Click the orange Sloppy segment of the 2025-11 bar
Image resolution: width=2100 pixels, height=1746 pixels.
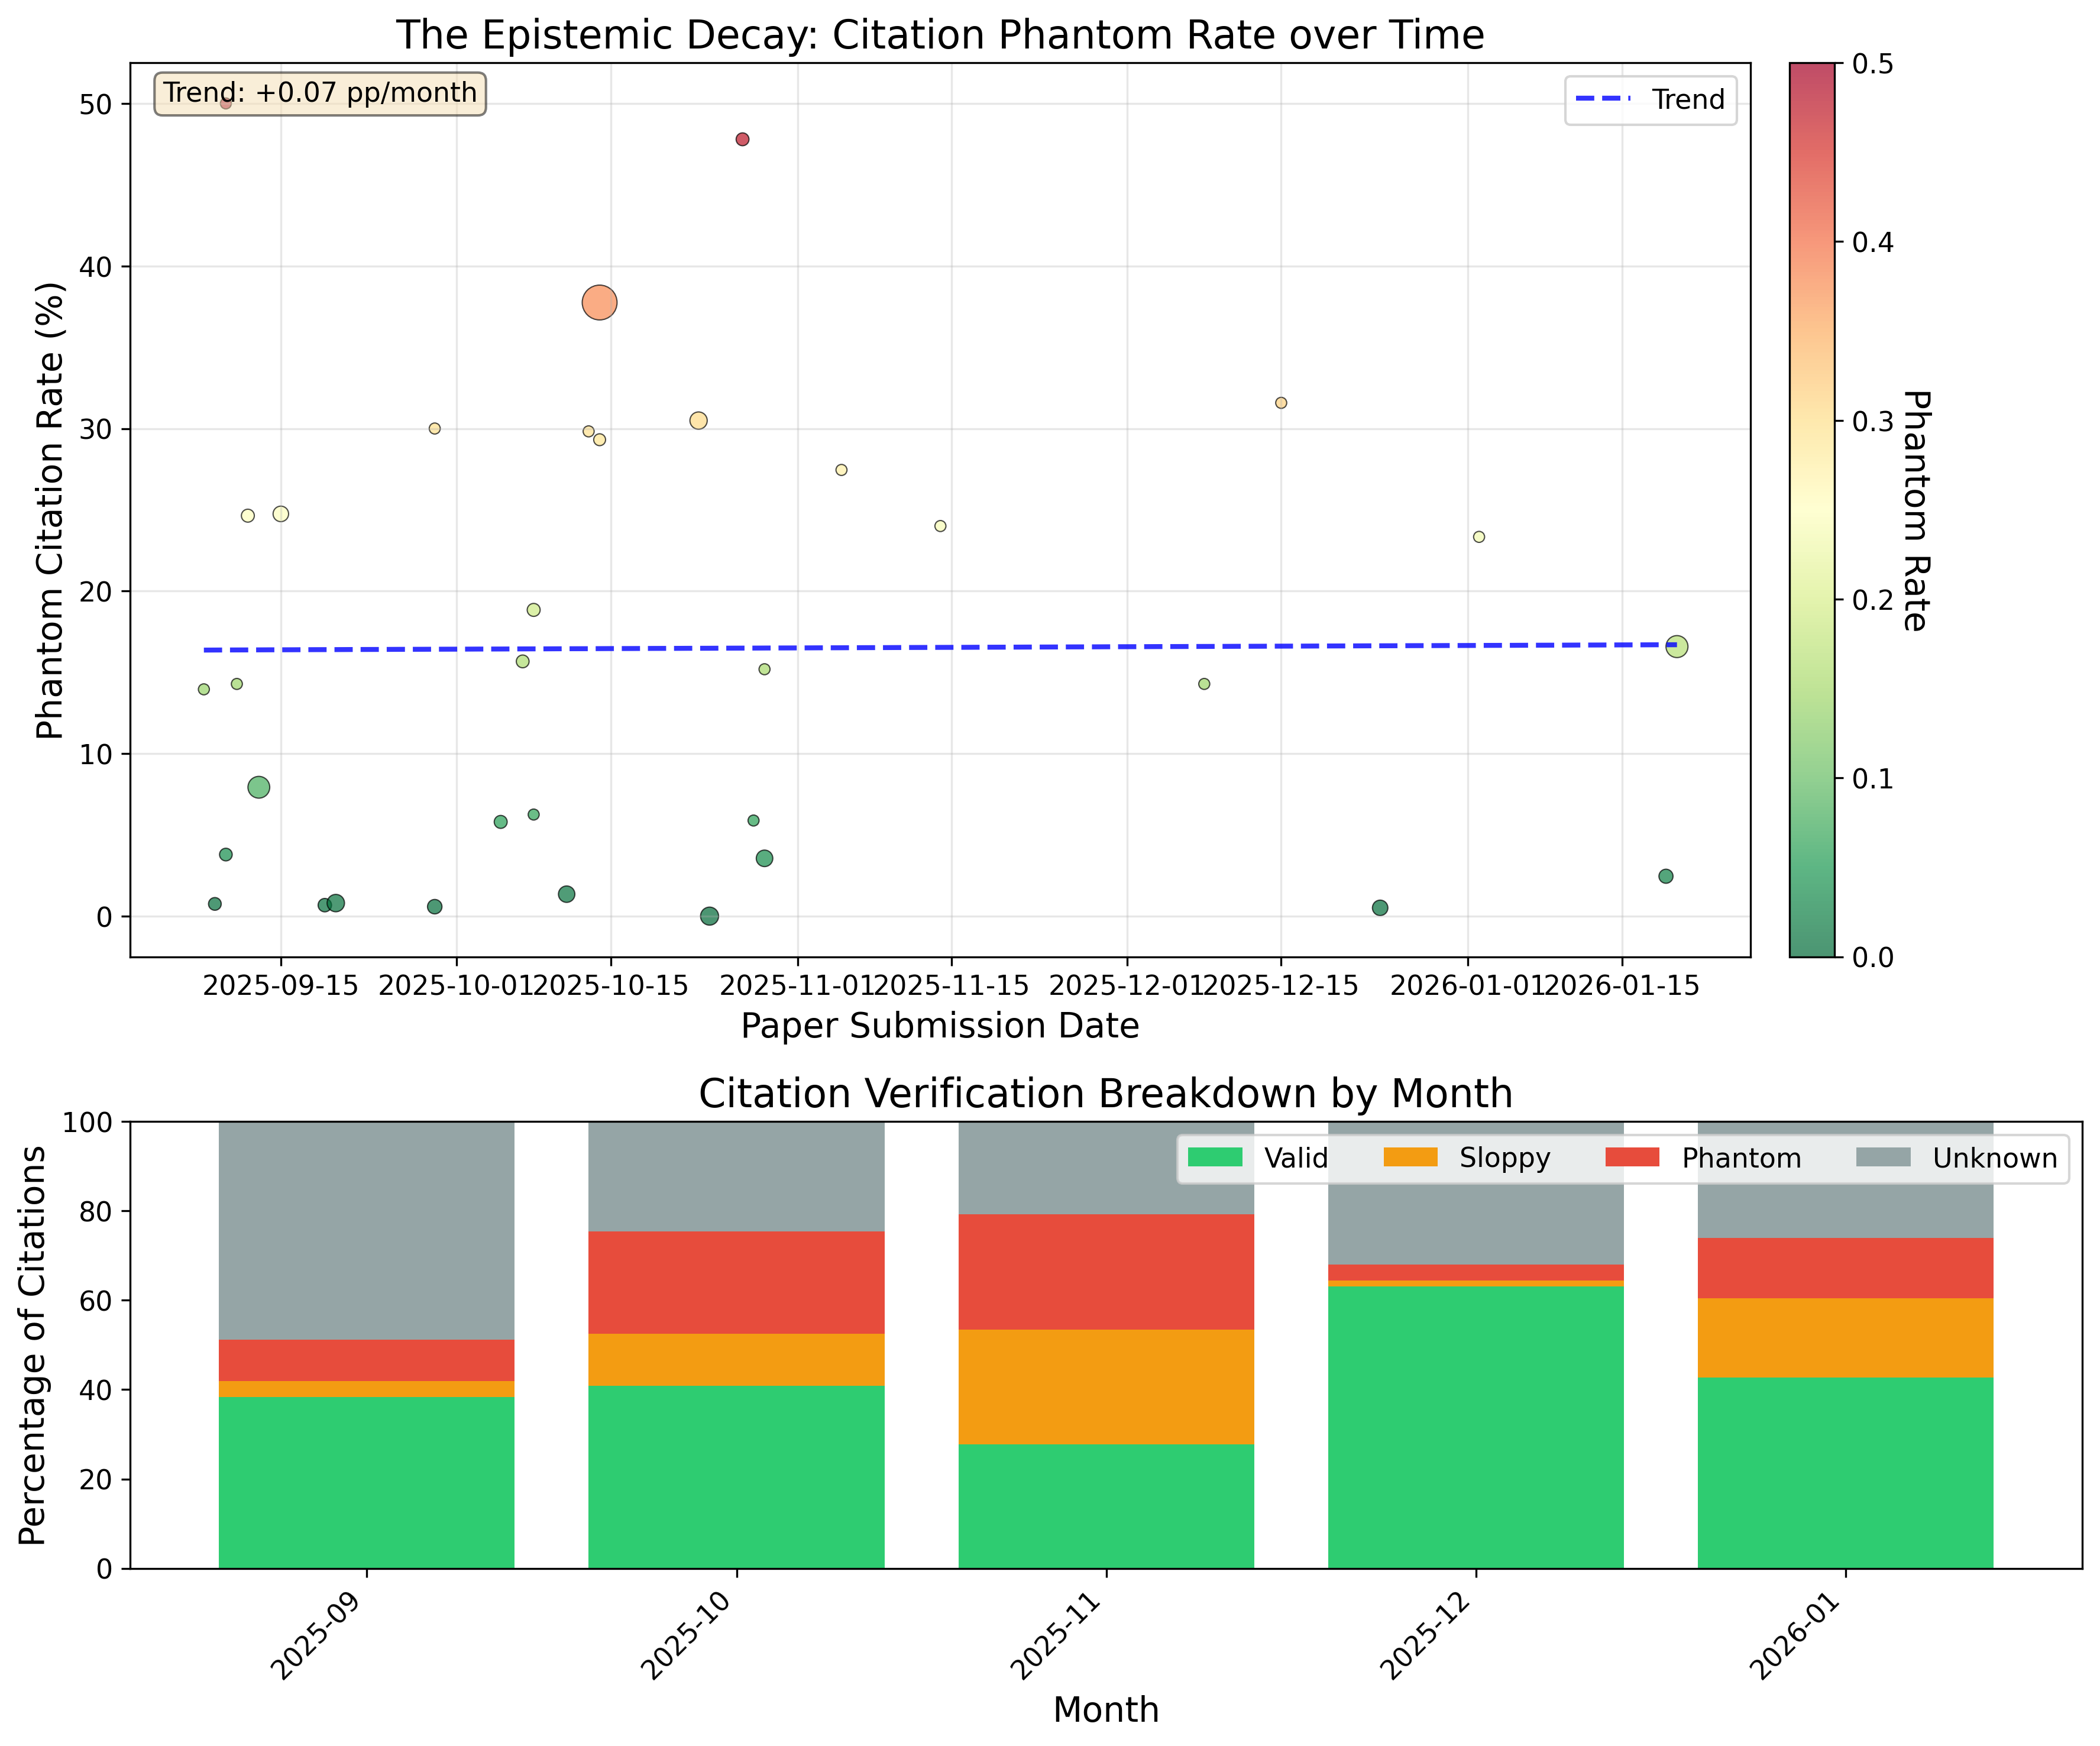click(x=1106, y=1386)
